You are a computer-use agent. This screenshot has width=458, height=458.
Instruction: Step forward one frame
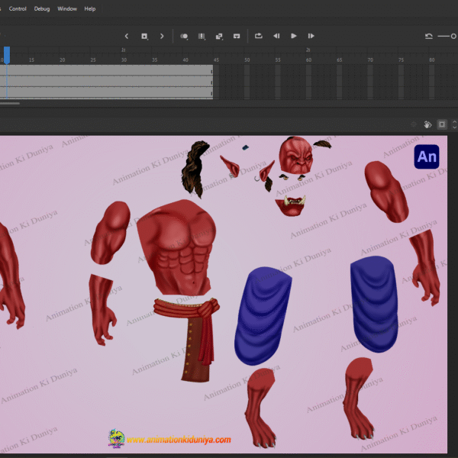click(311, 36)
